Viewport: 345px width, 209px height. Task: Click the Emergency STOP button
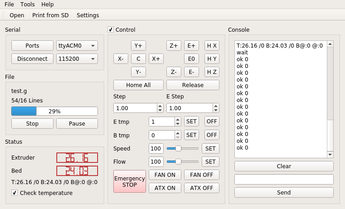(130, 181)
